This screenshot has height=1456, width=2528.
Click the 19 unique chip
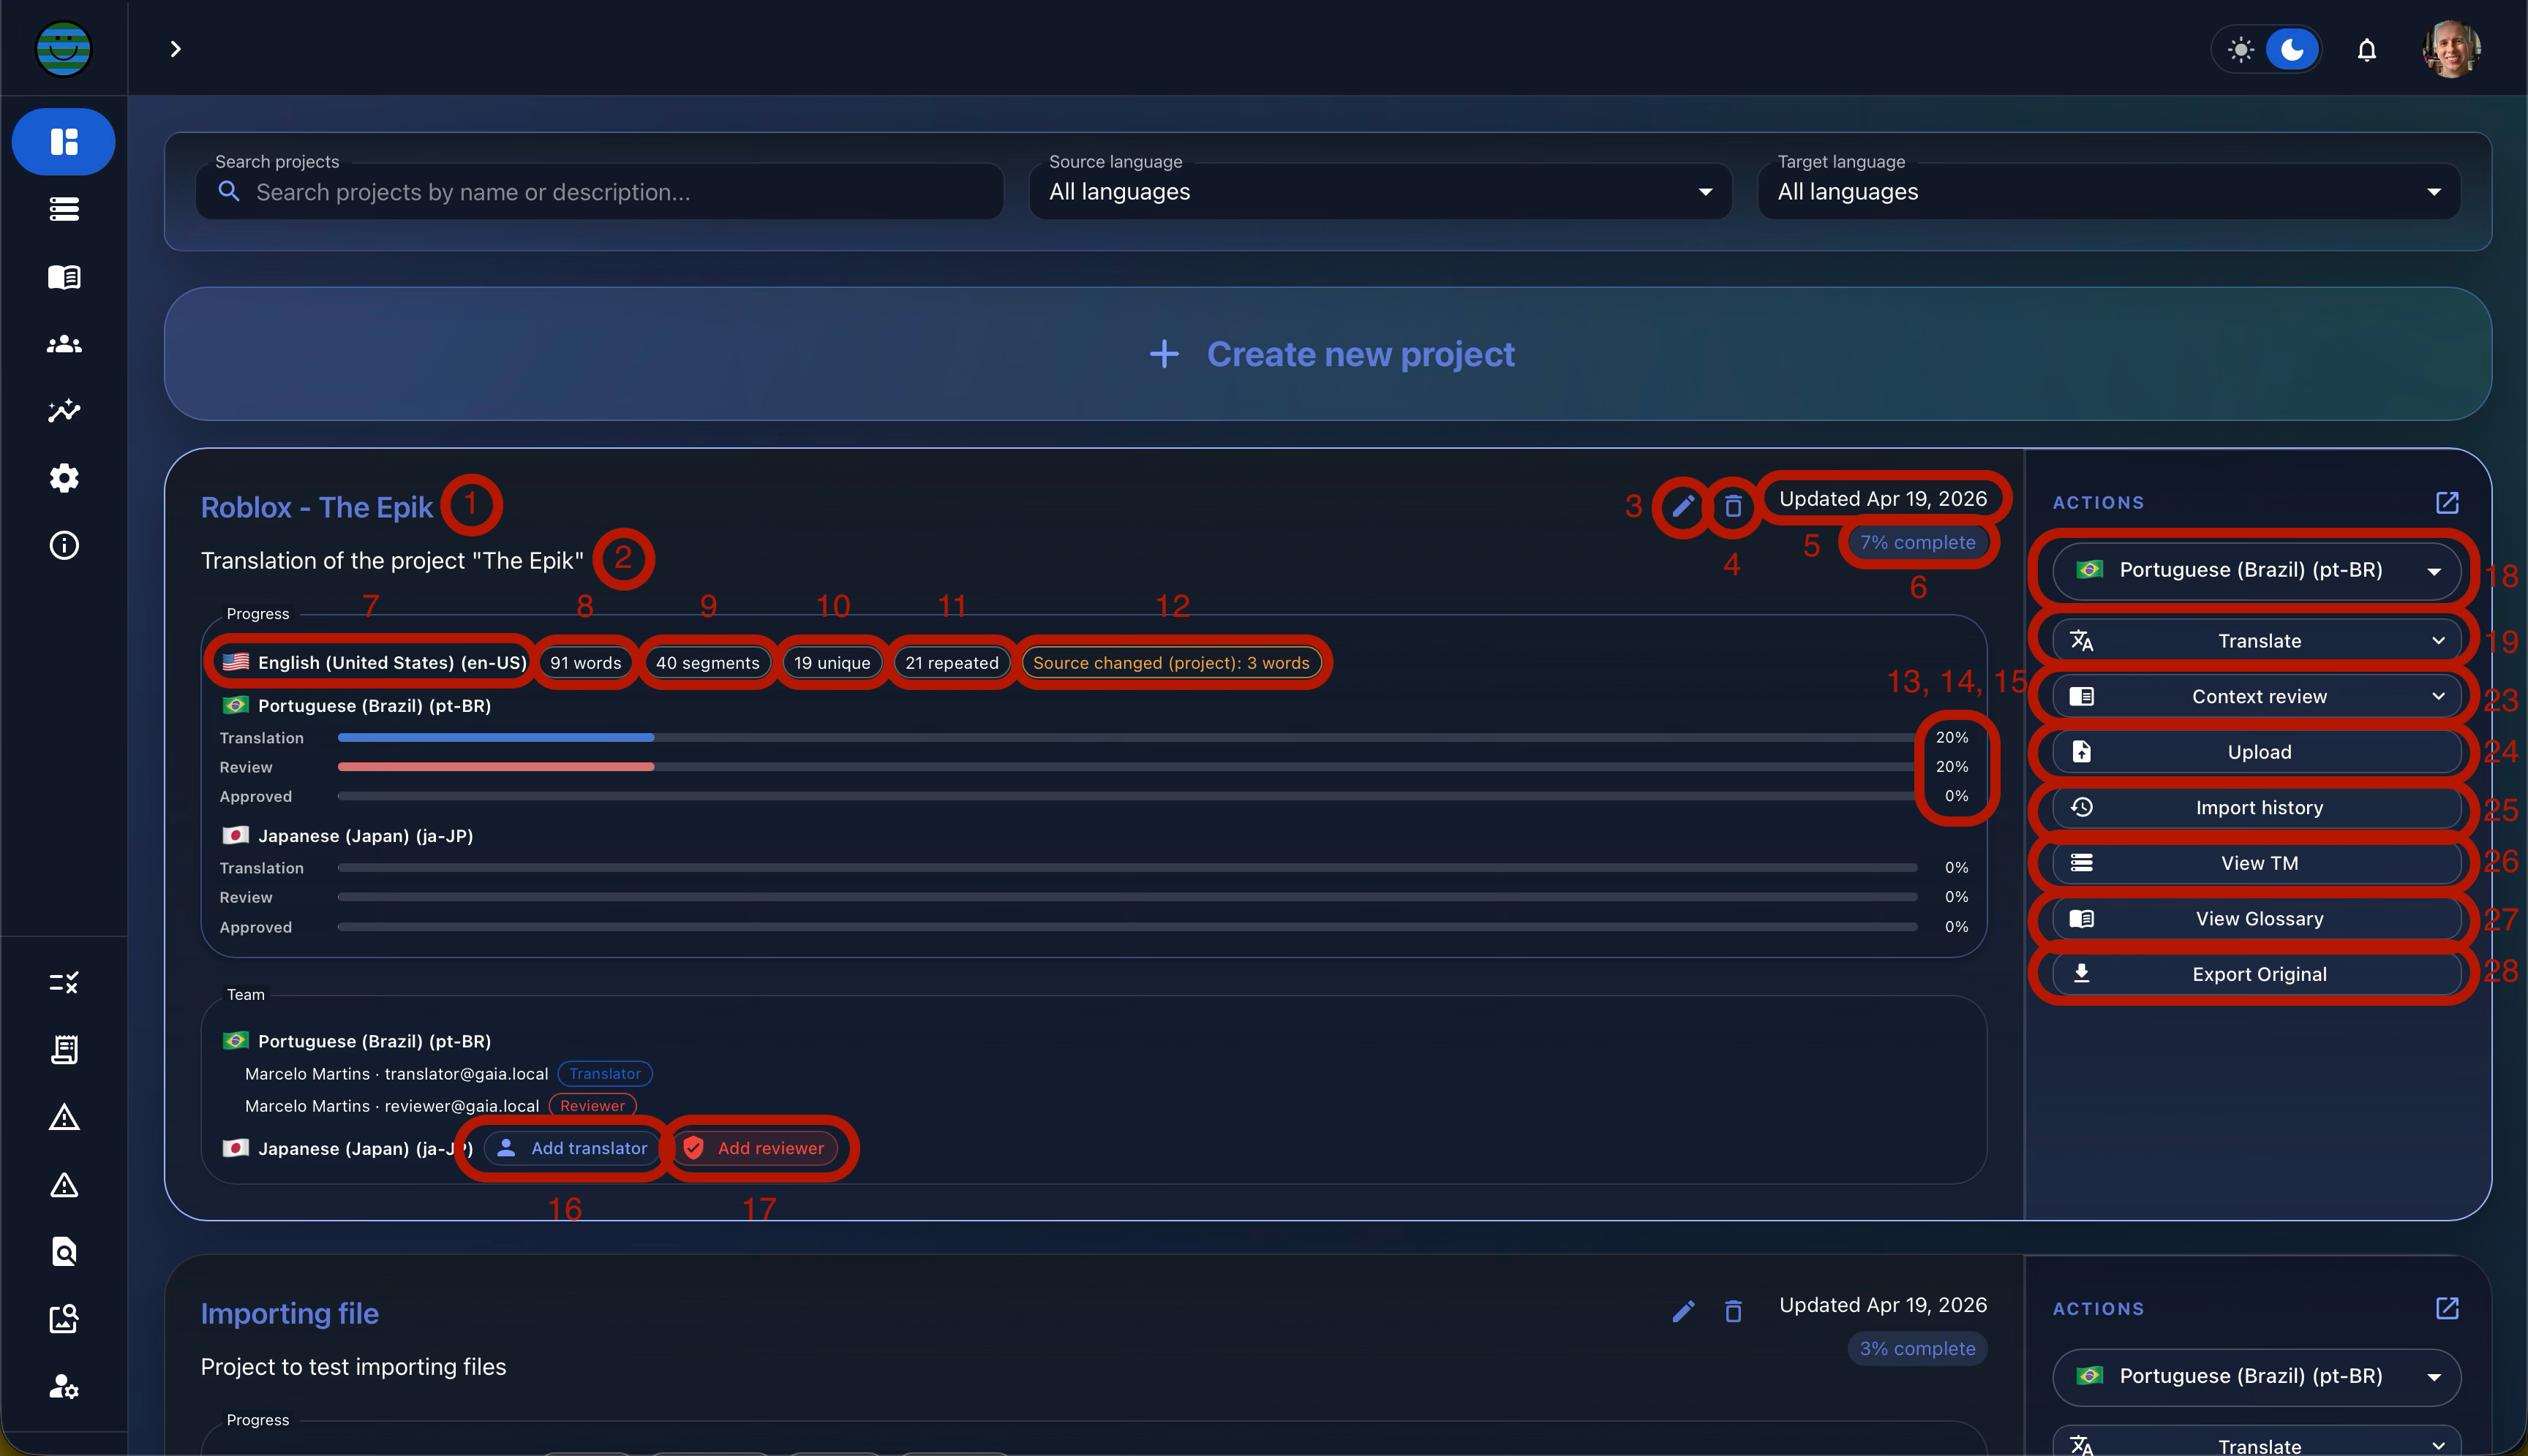coord(832,663)
